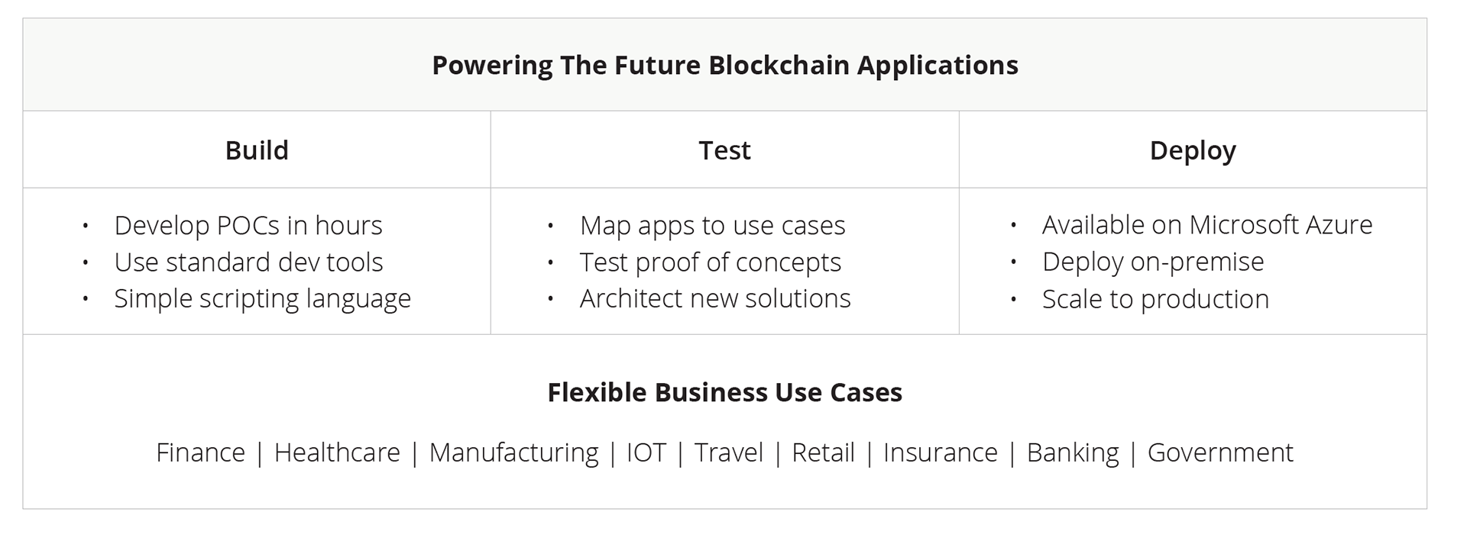Image resolution: width=1467 pixels, height=544 pixels.
Task: Click the 'Flexible Business Use Cases' heading
Action: [724, 392]
